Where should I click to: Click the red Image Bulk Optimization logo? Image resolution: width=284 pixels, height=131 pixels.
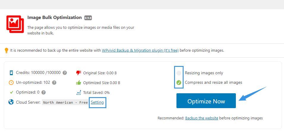pyautogui.click(x=15, y=24)
